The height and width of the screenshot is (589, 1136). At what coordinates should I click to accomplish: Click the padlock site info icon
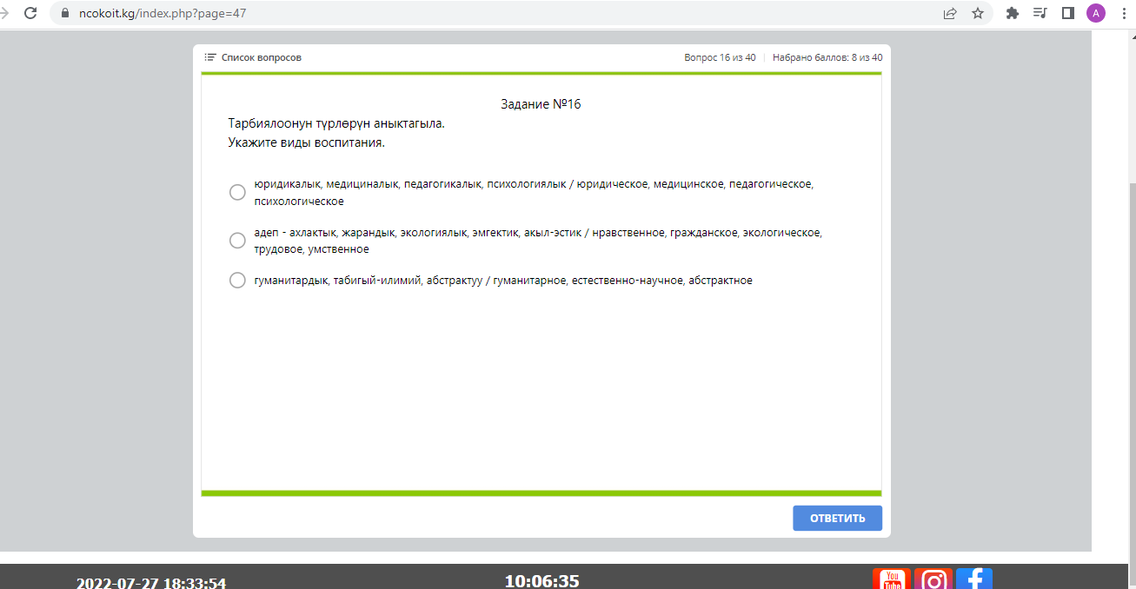65,14
